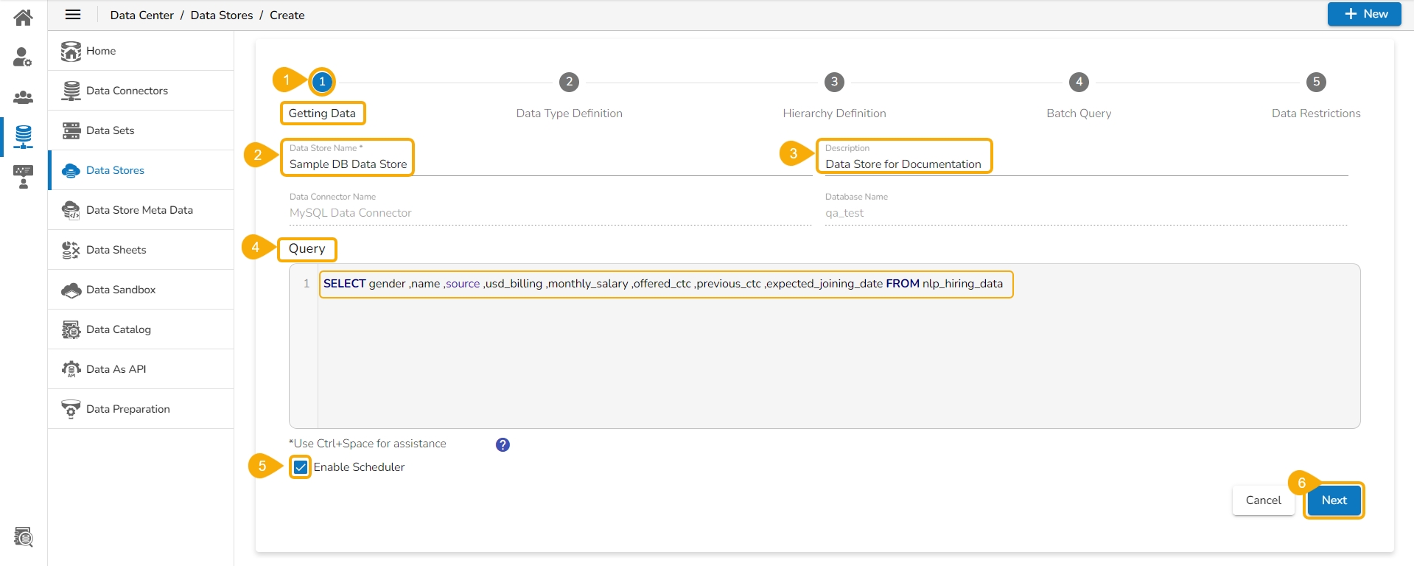Viewport: 1414px width, 566px height.
Task: Click the Next button
Action: [1334, 500]
